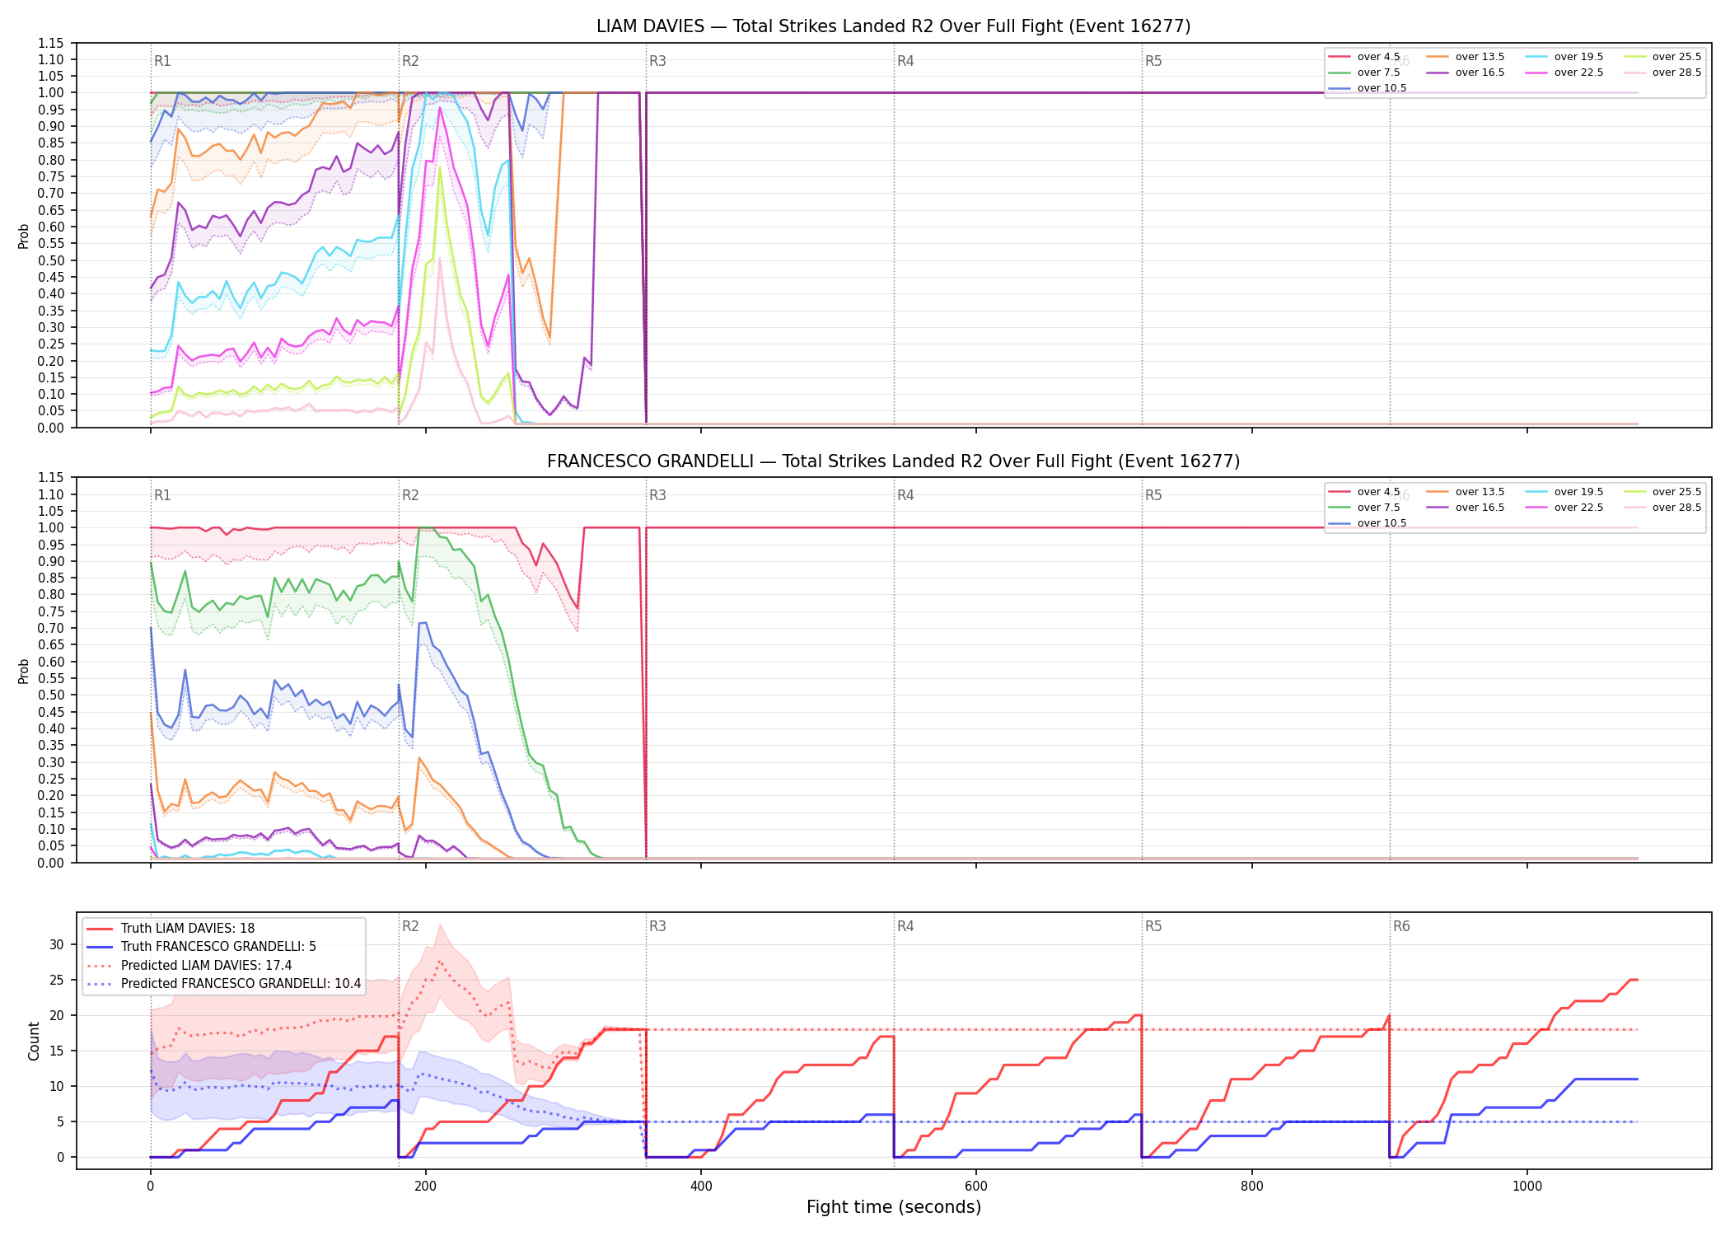1730x1236 pixels.
Task: Click the R2 round marker in bottom chart
Action: point(410,926)
